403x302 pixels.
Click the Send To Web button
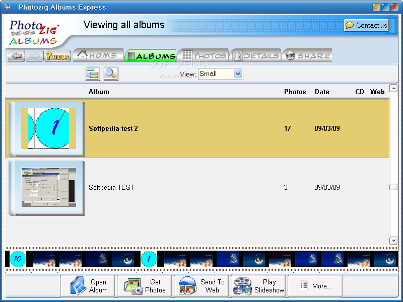point(201,286)
